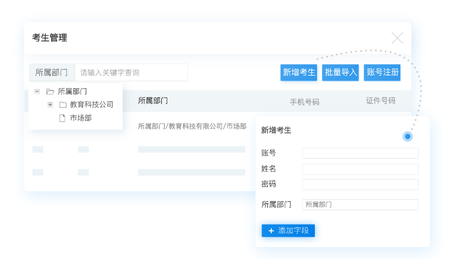
Task: Focus the keyword search box
Action: [x=131, y=72]
